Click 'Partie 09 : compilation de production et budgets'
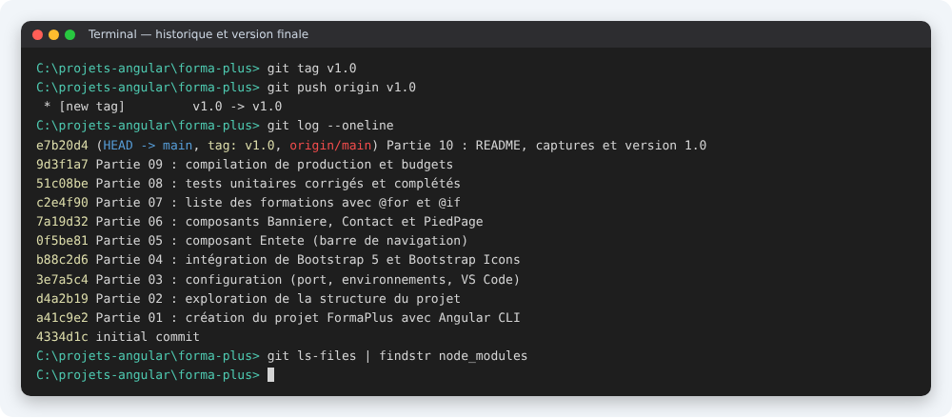Screen dimensions: 952x418 274,165
